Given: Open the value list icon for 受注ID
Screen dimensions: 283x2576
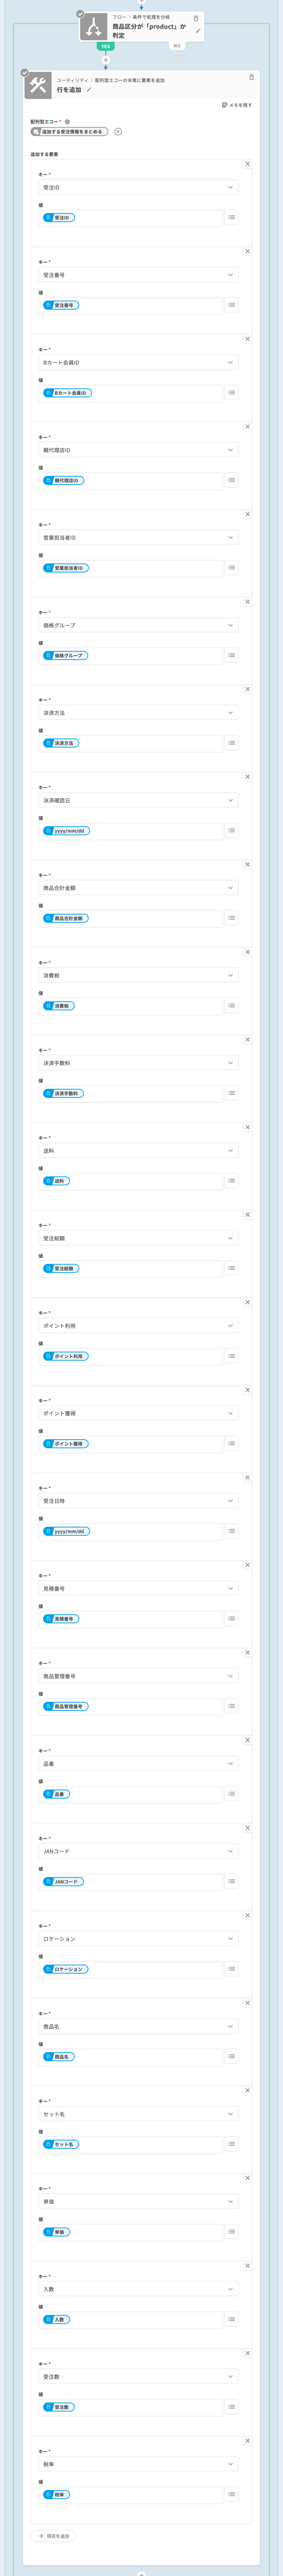Looking at the screenshot, I should point(231,217).
